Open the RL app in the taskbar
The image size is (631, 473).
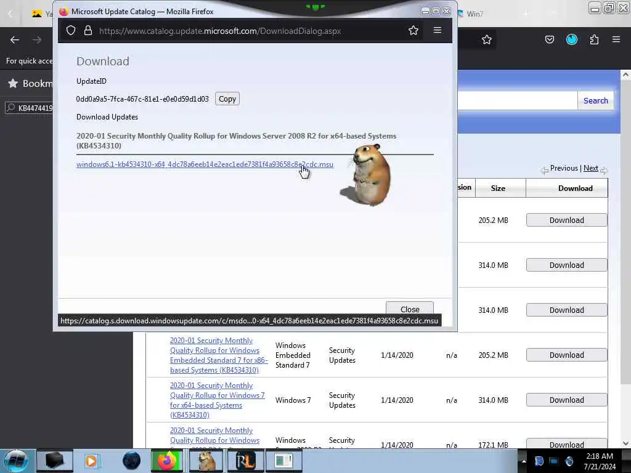click(x=245, y=461)
